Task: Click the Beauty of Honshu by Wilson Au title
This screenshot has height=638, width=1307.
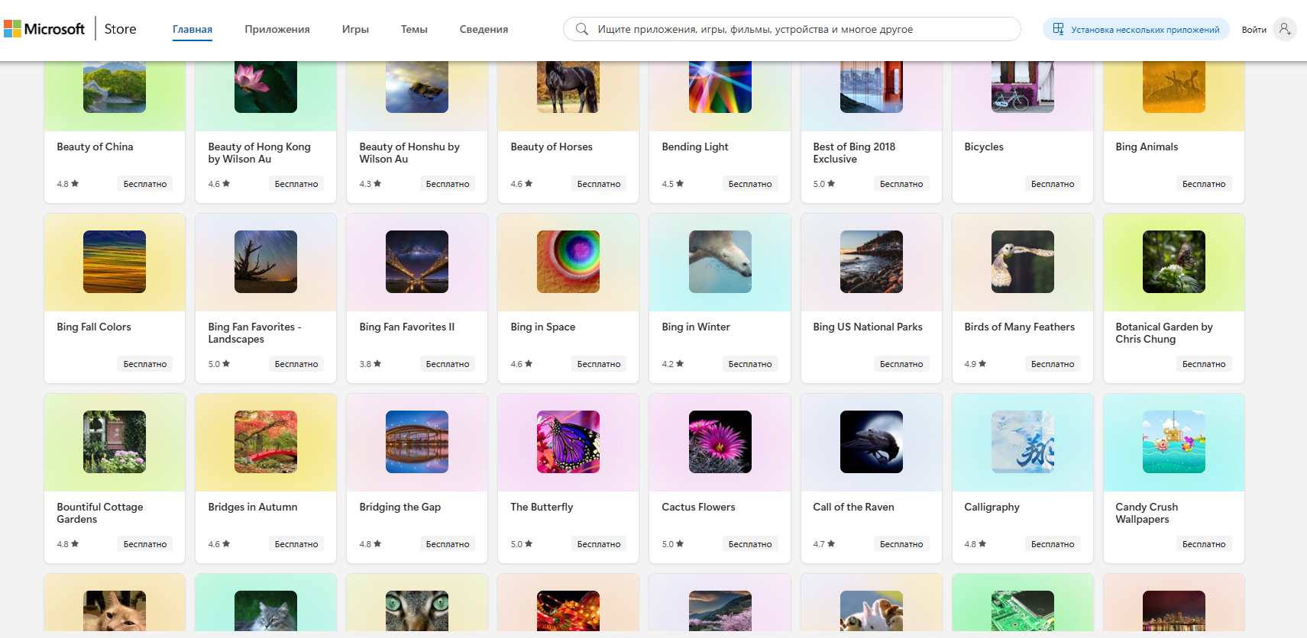Action: click(409, 153)
